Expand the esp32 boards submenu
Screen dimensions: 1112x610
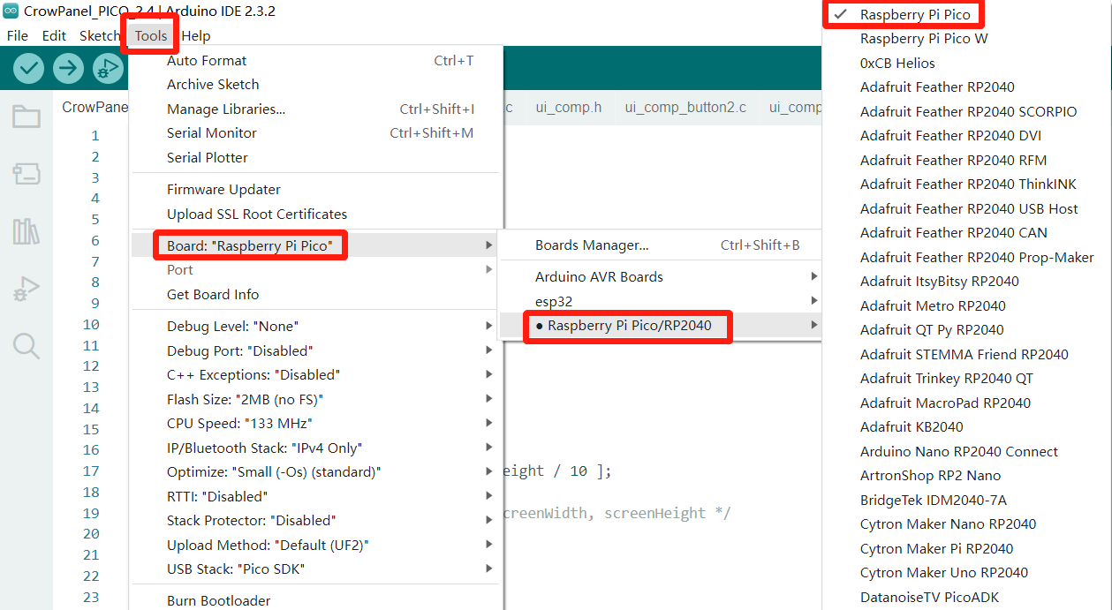click(660, 302)
